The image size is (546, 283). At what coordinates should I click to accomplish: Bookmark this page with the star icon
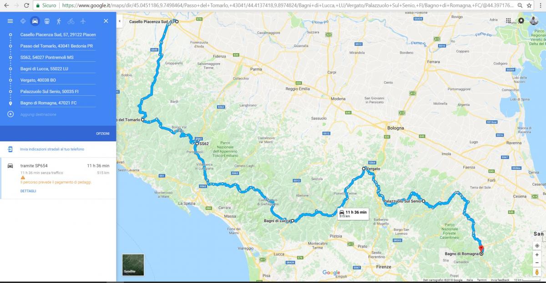529,5
